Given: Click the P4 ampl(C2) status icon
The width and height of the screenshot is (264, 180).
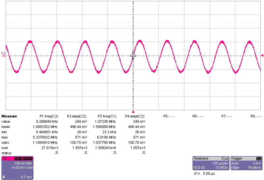Looking at the screenshot, I should coord(143,153).
